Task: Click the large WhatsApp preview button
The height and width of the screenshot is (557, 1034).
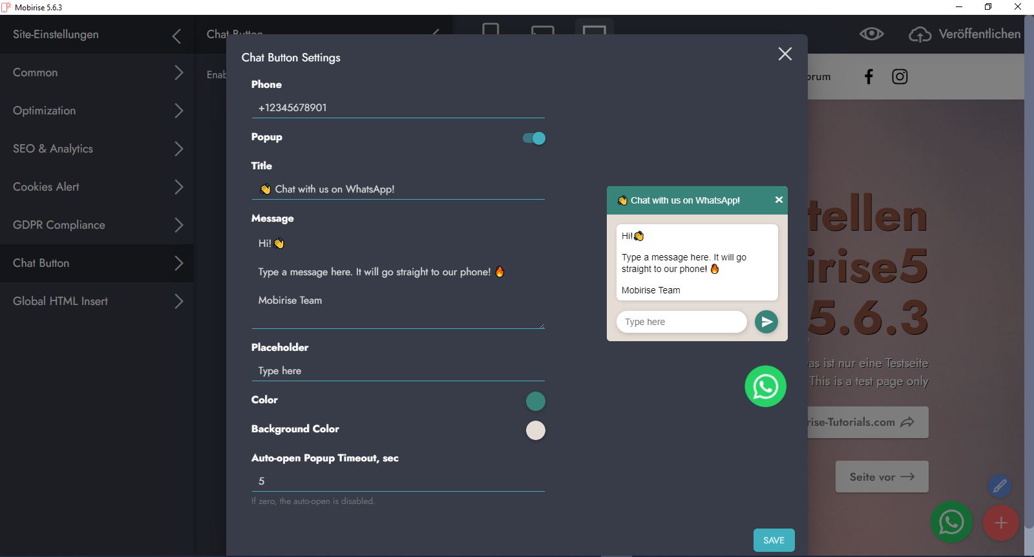Action: tap(765, 386)
